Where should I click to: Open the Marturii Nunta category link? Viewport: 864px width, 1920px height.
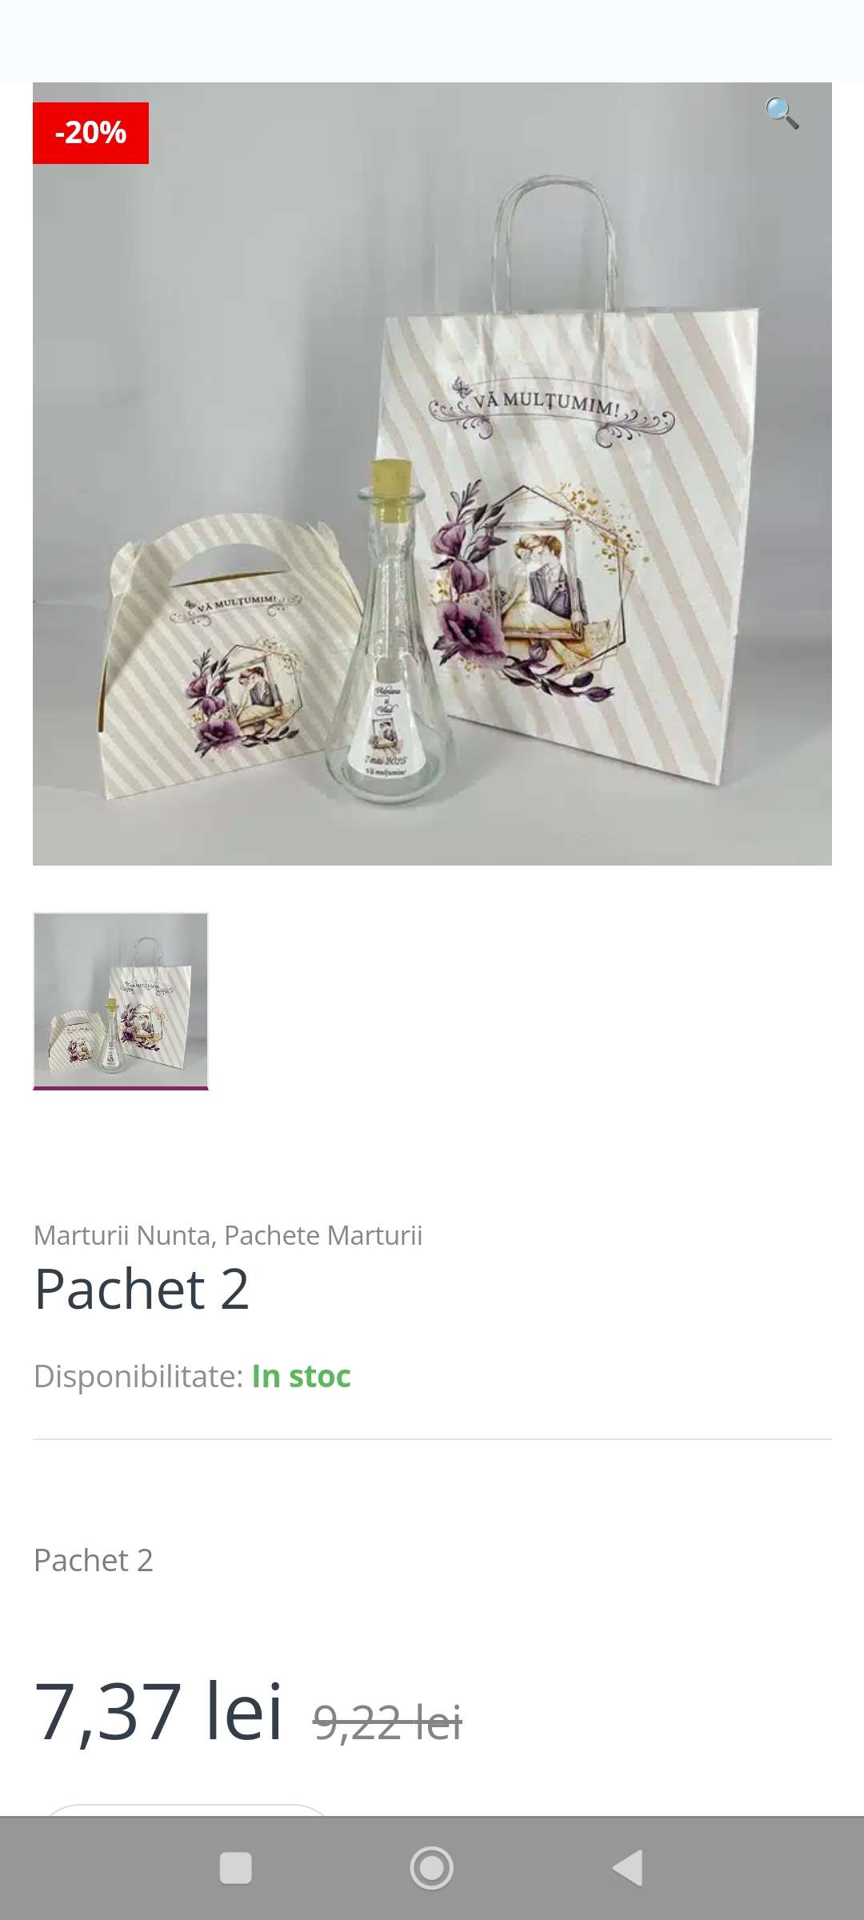click(122, 1235)
